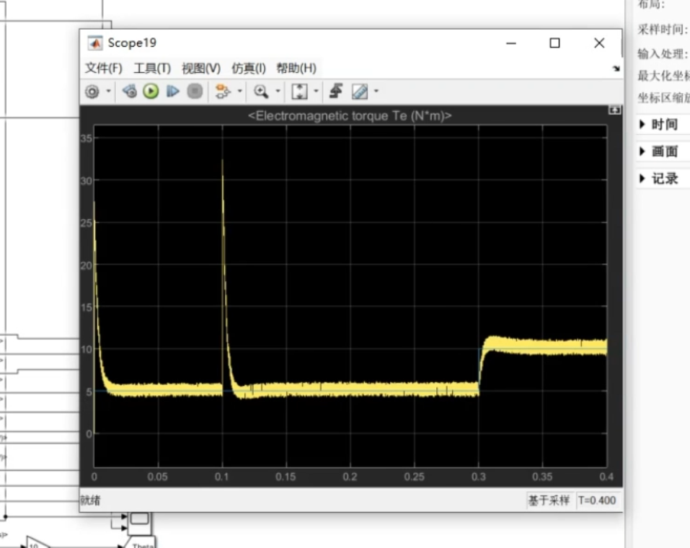This screenshot has height=548, width=690.
Task: Step forward the simulation
Action: (172, 91)
